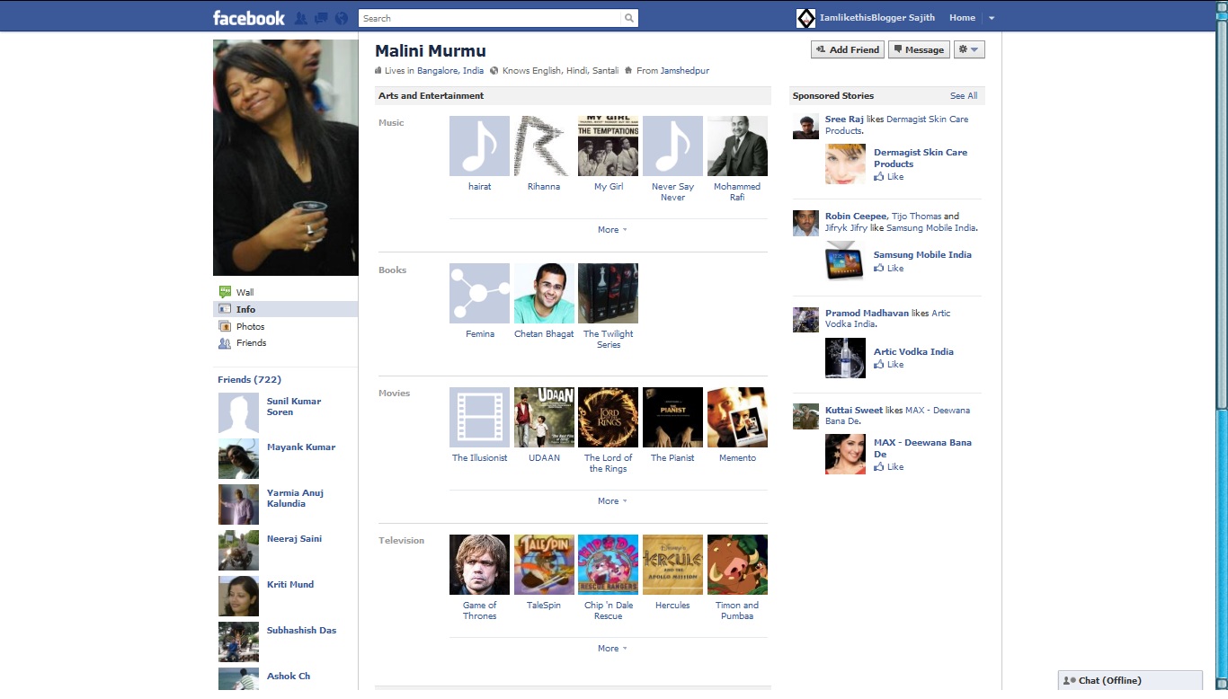Click the Jamshedpur hometown link
The width and height of the screenshot is (1228, 699).
point(685,71)
